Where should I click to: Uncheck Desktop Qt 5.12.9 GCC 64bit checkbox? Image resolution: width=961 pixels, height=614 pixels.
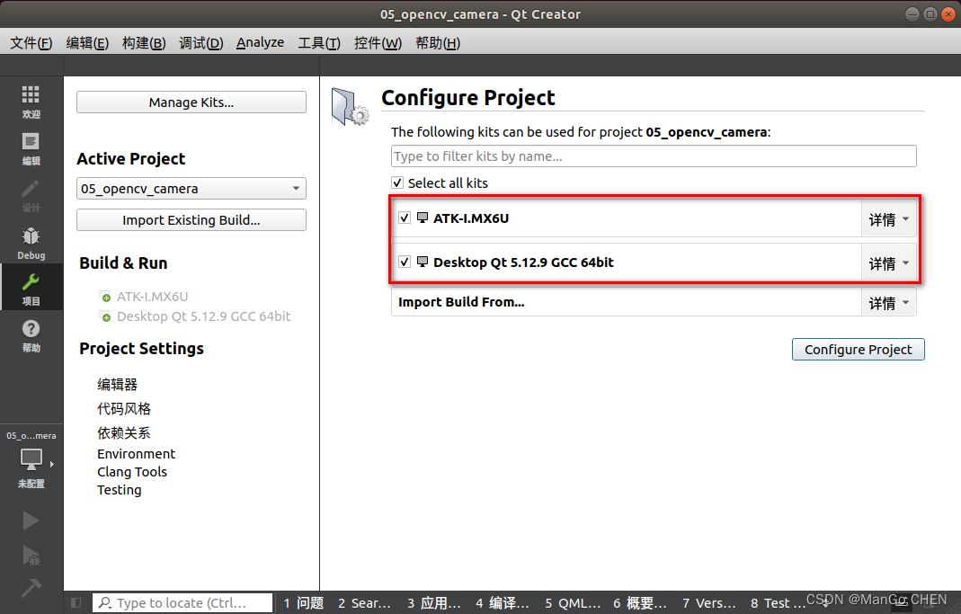point(405,262)
